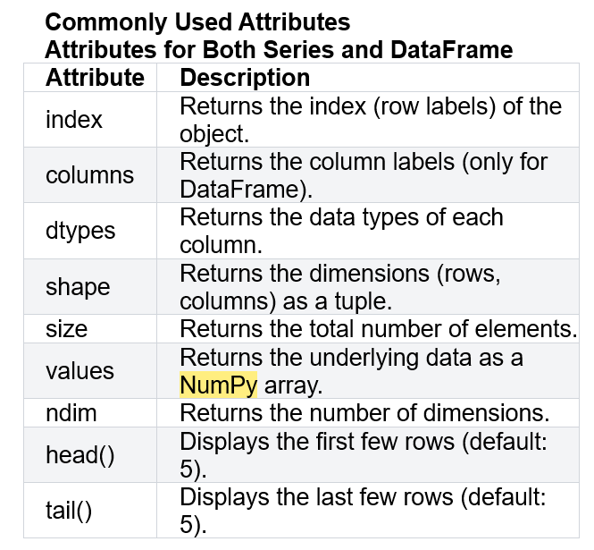The image size is (594, 550).
Task: Select the 'index' attribute cell
Action: (x=90, y=120)
